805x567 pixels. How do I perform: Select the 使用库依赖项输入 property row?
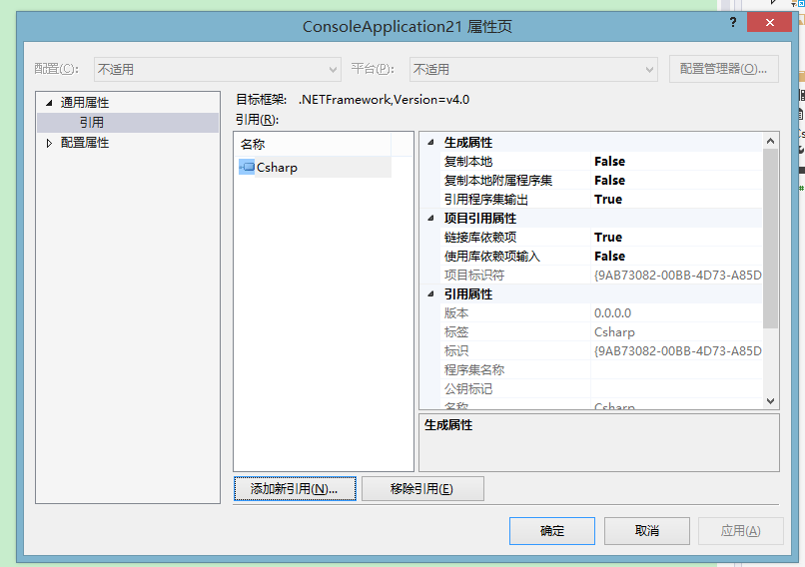[491, 257]
